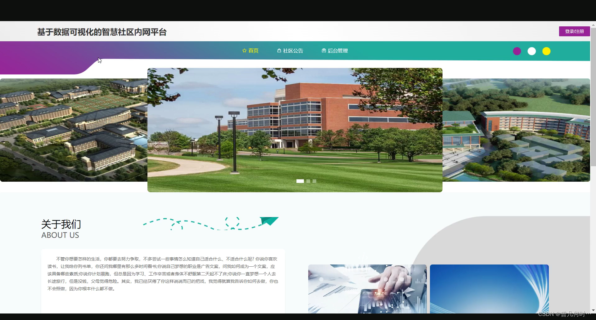Click the aerial campus image on the left
Screen dimensions: 596x320
[x=74, y=130]
